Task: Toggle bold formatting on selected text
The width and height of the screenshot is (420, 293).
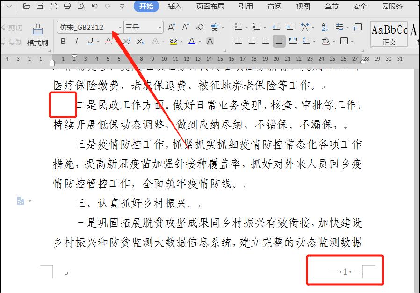Action: click(x=63, y=41)
